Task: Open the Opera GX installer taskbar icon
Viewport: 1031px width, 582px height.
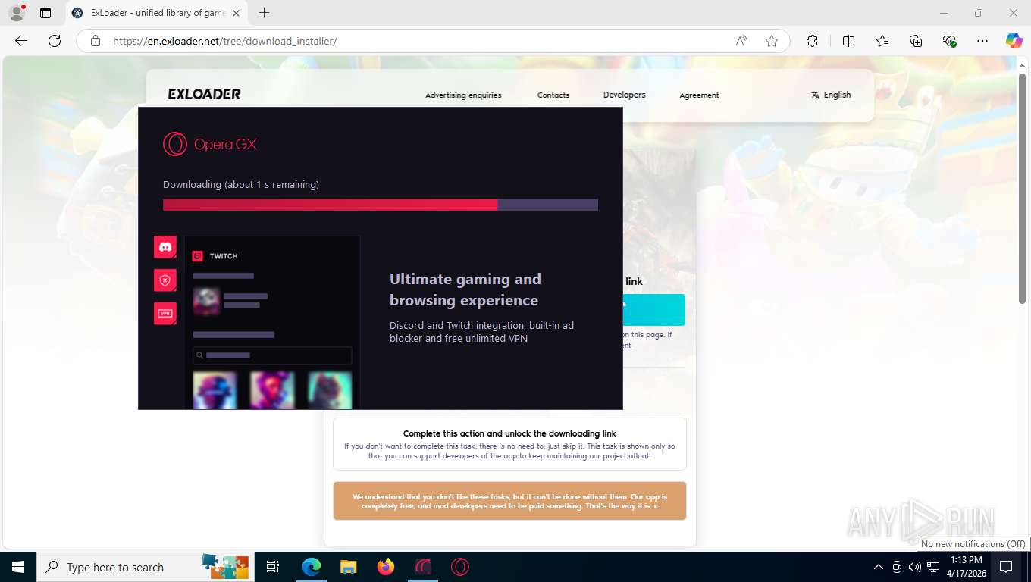Action: [423, 567]
